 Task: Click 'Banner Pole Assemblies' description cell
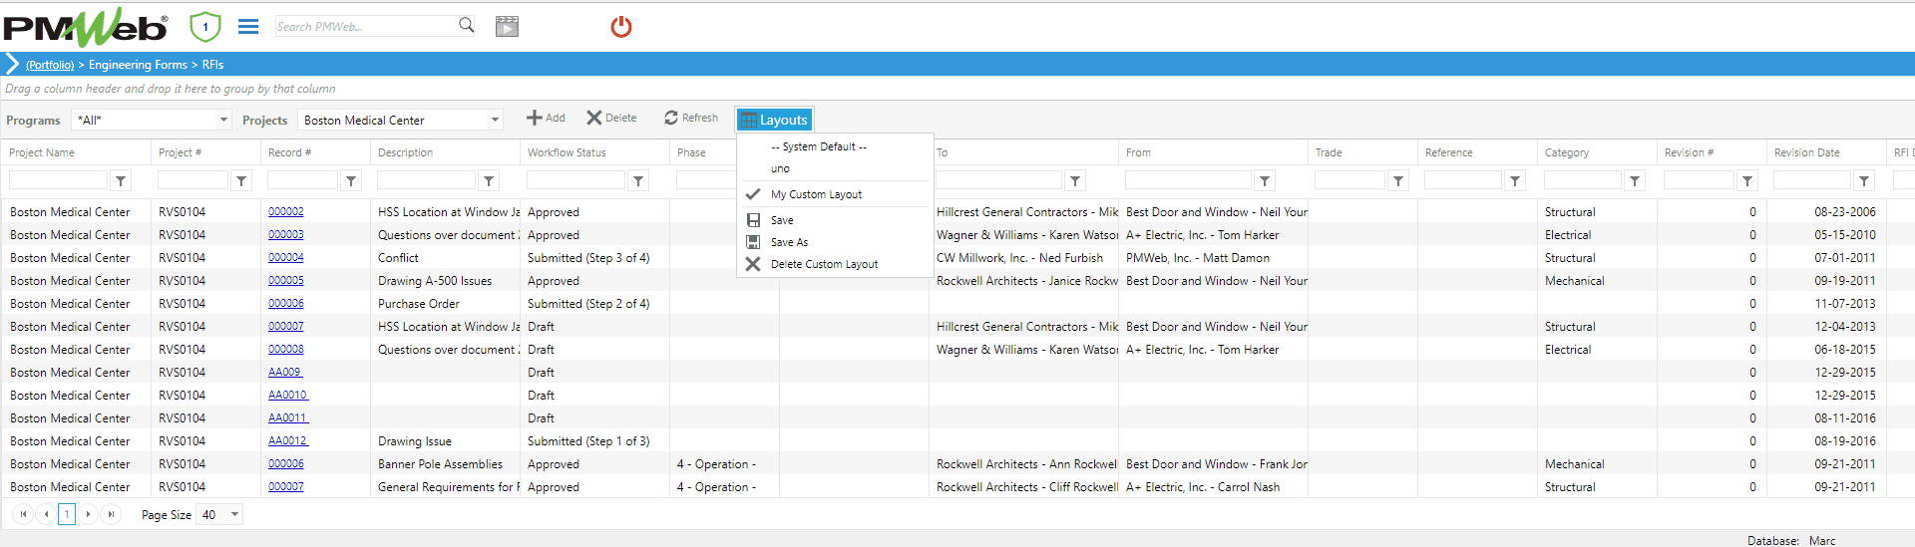pos(440,464)
